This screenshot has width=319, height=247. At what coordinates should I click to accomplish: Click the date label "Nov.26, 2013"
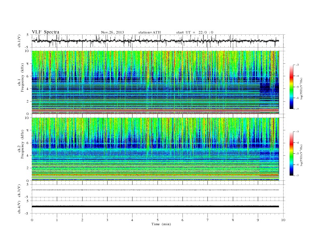[112, 32]
